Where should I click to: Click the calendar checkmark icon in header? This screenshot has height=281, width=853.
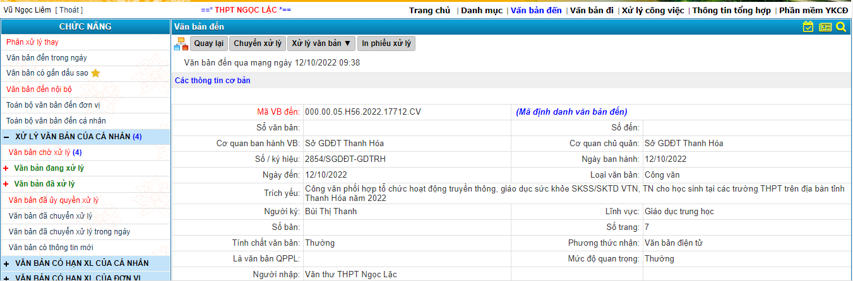point(808,27)
